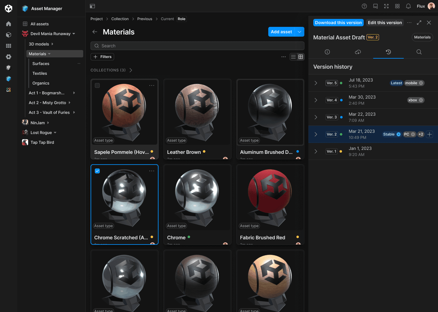The width and height of the screenshot is (438, 312).
Task: Switch to list view layout
Action: point(293,57)
